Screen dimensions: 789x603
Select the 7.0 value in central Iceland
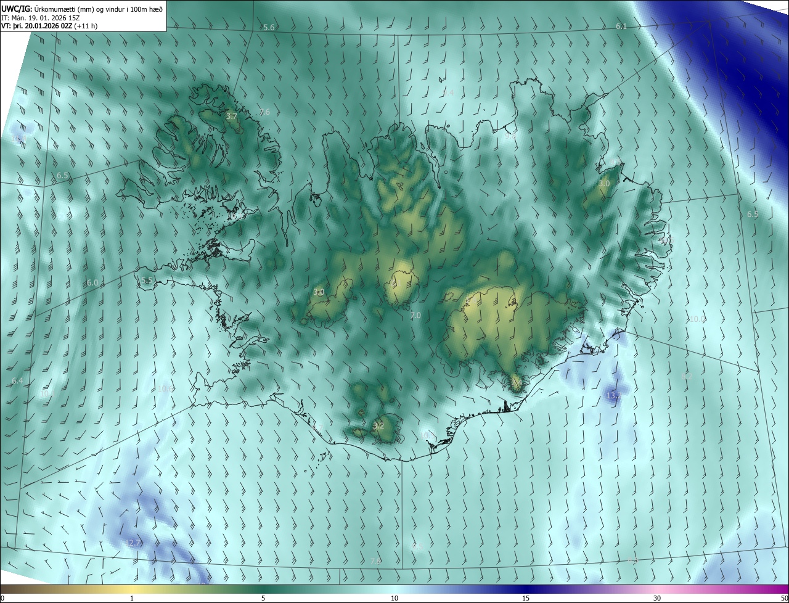point(415,315)
